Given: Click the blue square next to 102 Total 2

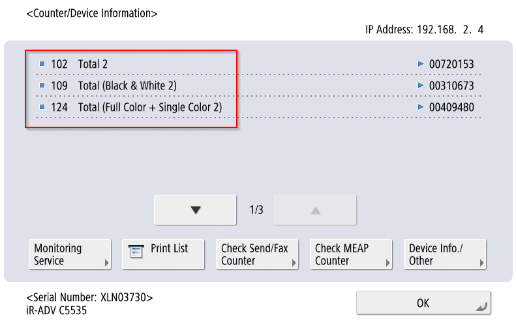Looking at the screenshot, I should point(42,64).
